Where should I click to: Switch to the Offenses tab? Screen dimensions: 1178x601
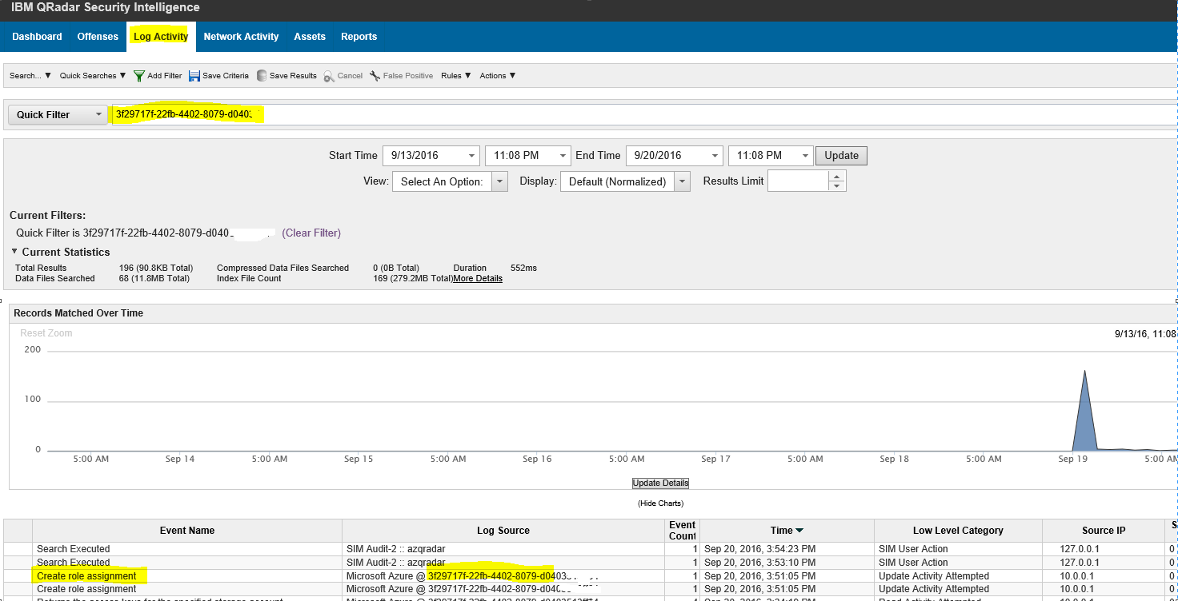pos(98,37)
